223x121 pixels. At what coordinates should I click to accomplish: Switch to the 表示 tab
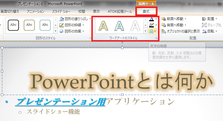click(96, 12)
